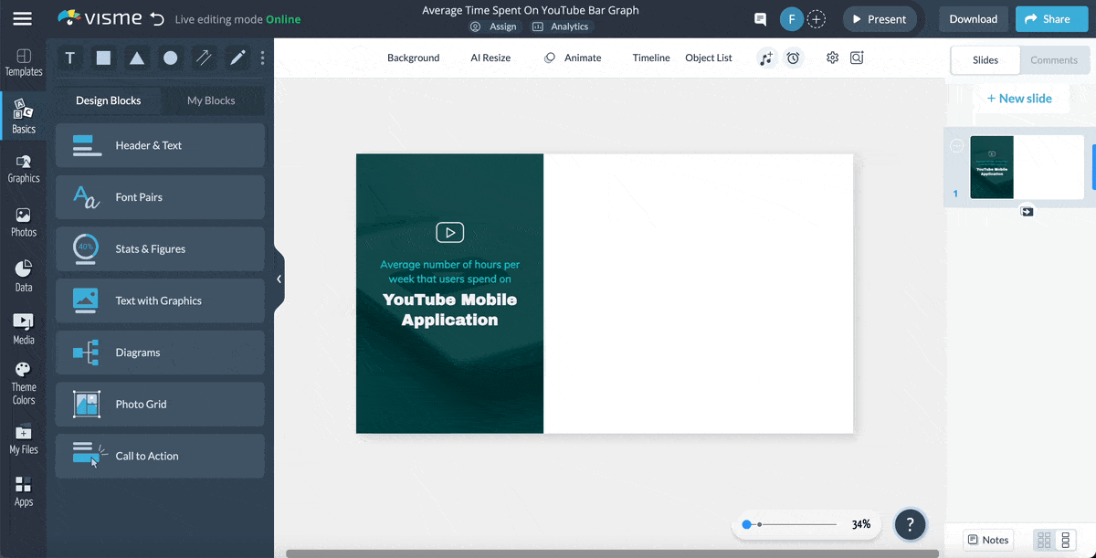Open the comments speech bubble icon
The height and width of the screenshot is (558, 1096).
(x=760, y=19)
